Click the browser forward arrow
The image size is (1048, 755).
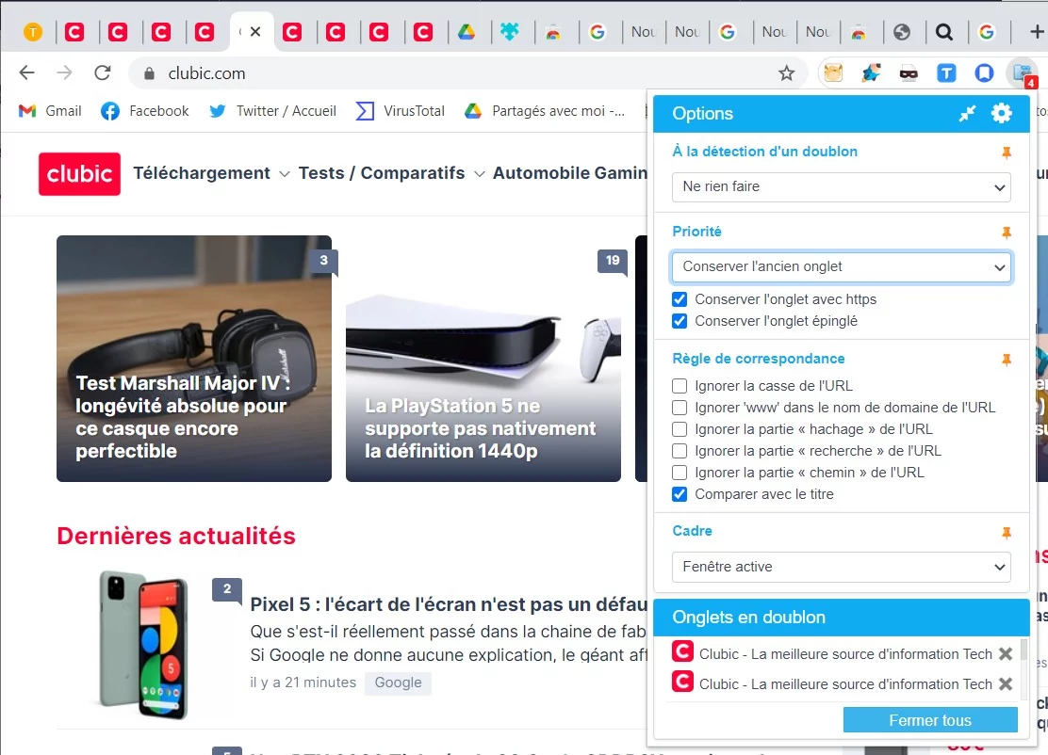click(65, 72)
